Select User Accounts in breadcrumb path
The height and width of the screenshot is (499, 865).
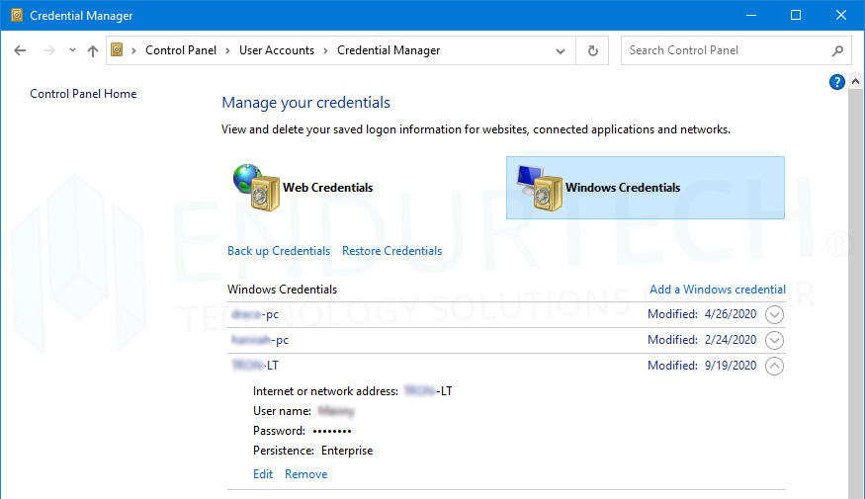(277, 50)
